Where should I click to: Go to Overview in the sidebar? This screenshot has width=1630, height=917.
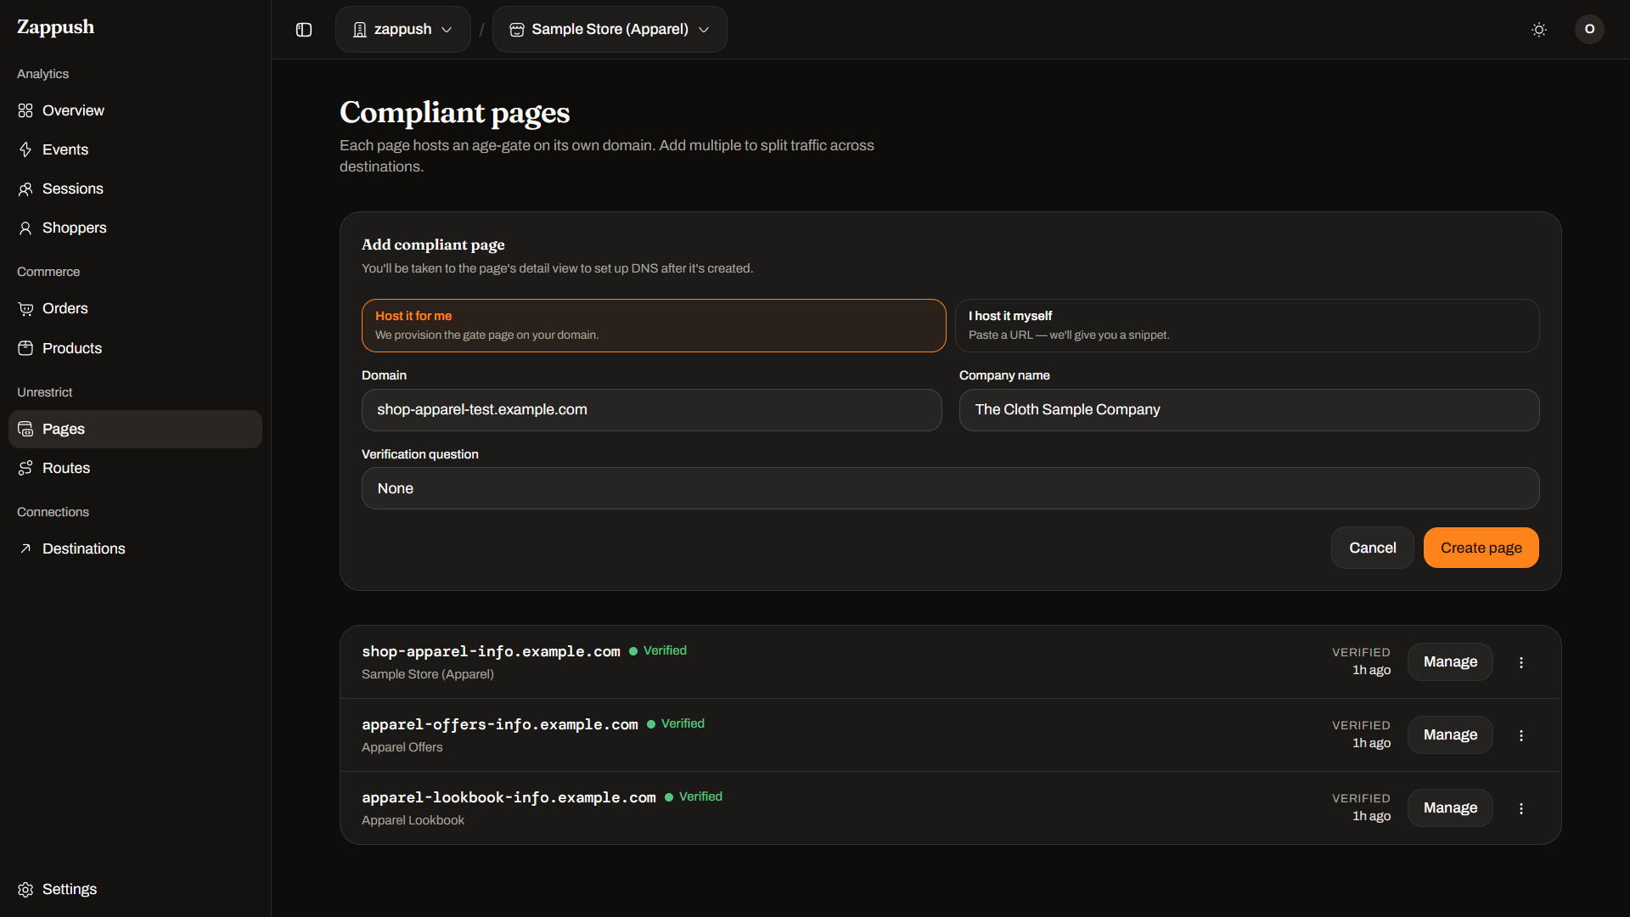tap(135, 110)
